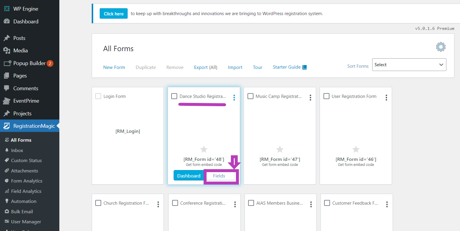Click the settings gear icon in All Forms
460x231 pixels.
441,47
